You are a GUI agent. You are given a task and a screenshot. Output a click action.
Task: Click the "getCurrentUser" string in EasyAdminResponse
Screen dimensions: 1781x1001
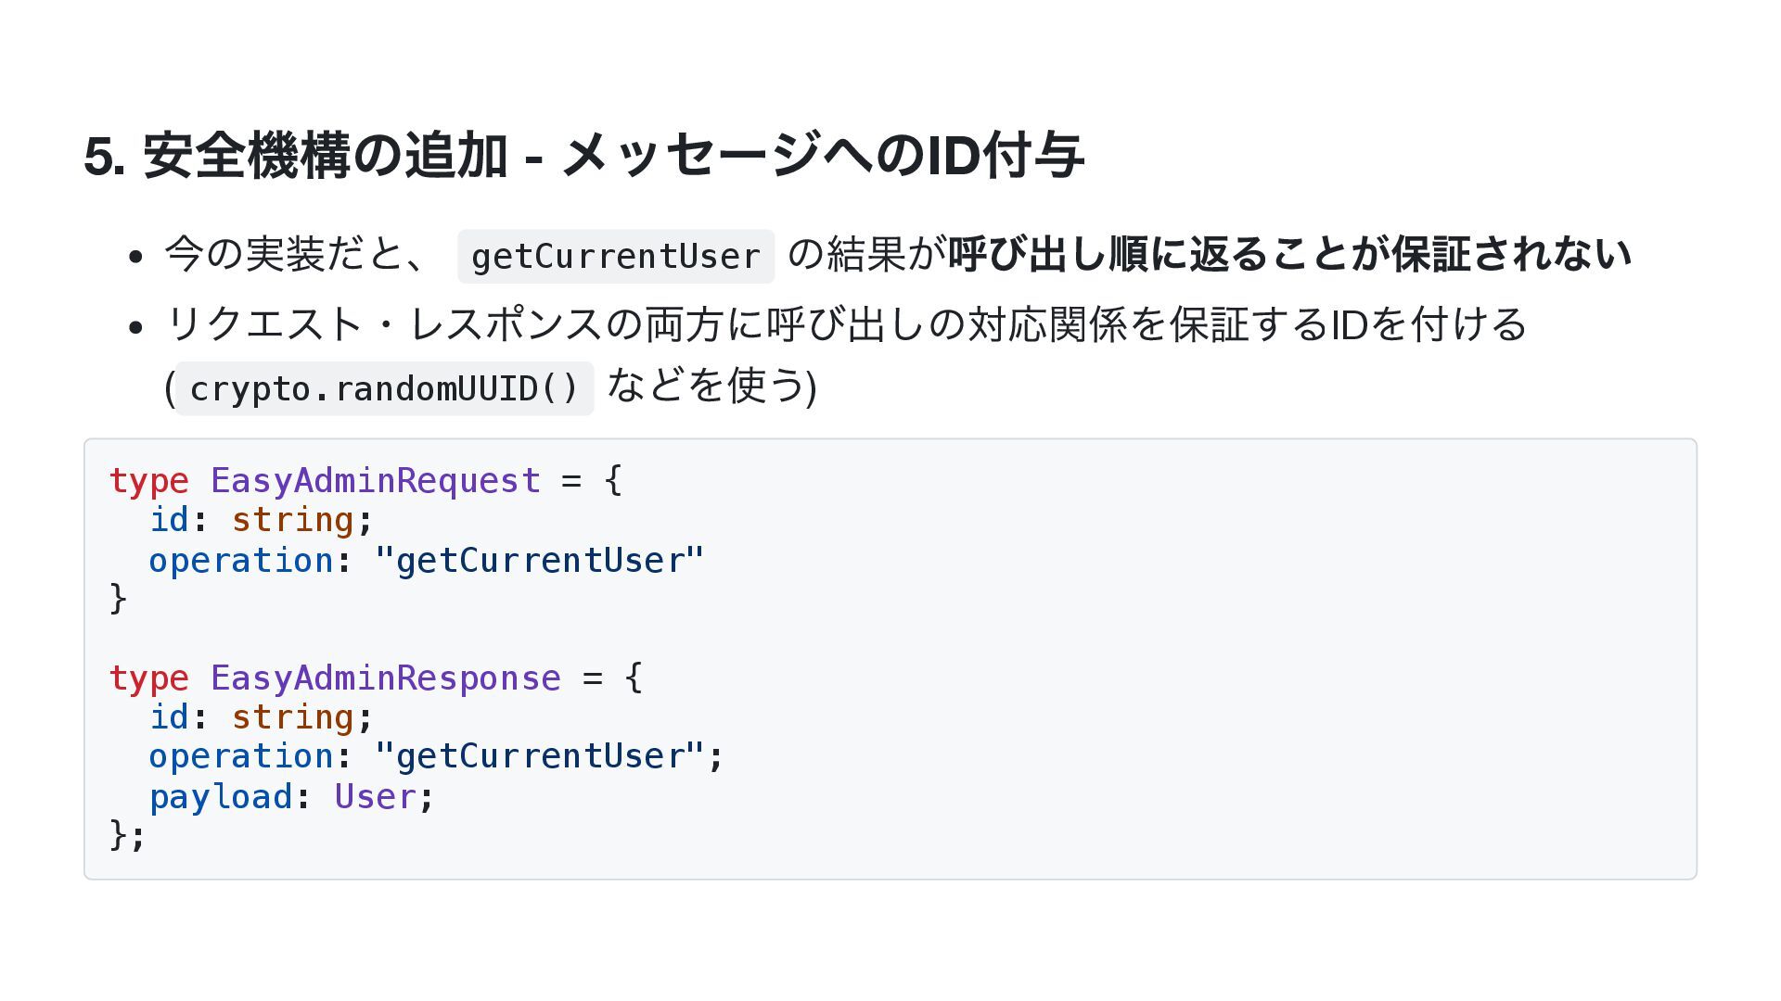[540, 756]
